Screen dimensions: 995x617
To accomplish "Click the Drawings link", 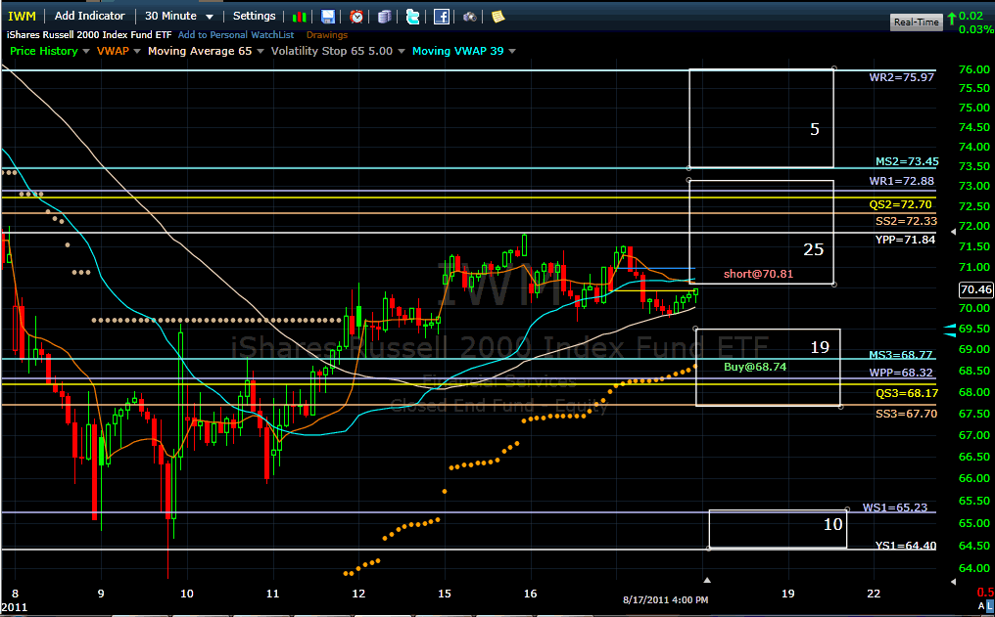I will click(326, 35).
